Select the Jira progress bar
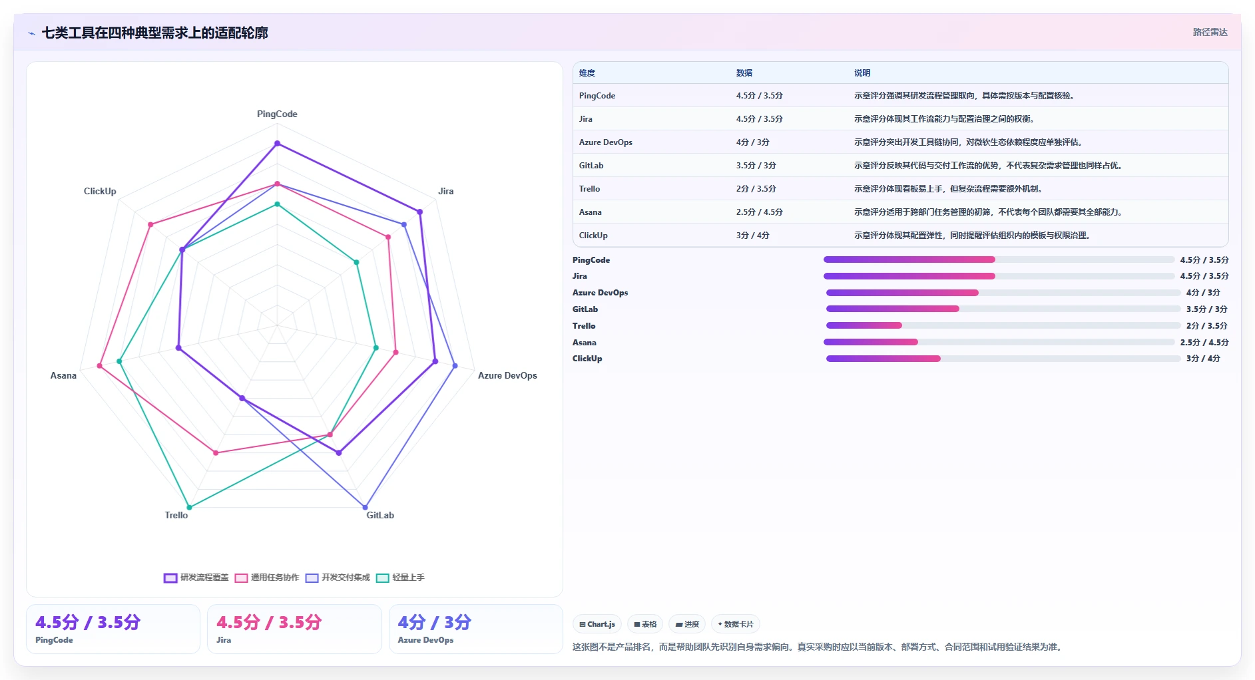1255x680 pixels. pyautogui.click(x=999, y=276)
